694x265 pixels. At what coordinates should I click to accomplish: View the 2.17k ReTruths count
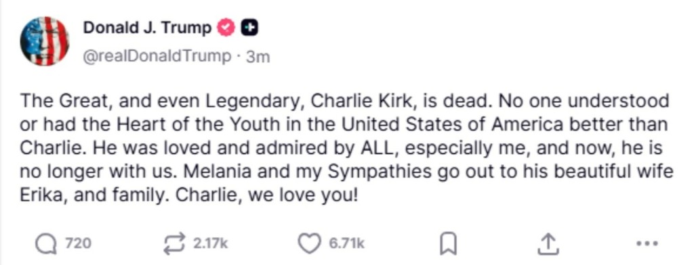(x=210, y=243)
